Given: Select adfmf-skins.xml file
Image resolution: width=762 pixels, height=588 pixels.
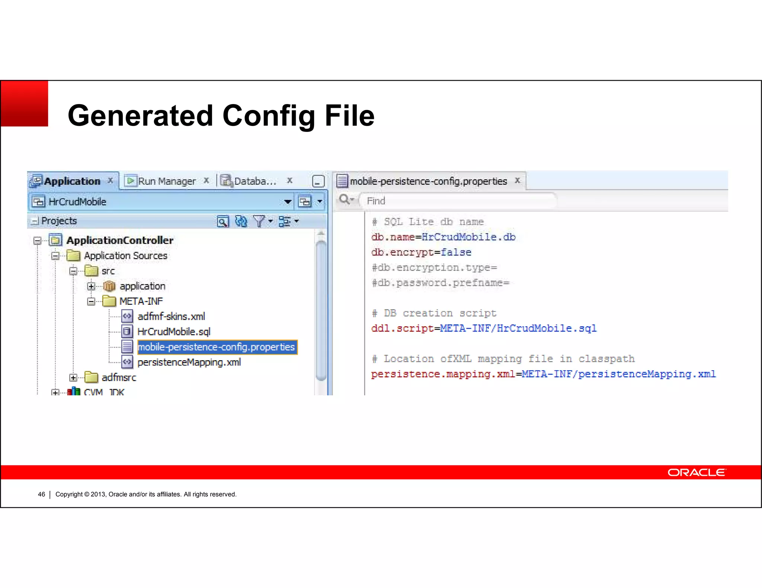Looking at the screenshot, I should 171,317.
